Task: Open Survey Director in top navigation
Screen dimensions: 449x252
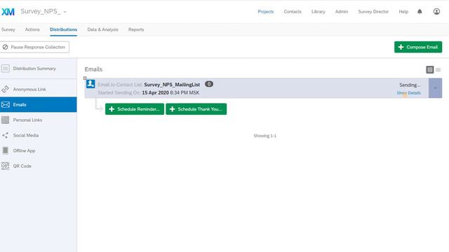Action: click(373, 12)
